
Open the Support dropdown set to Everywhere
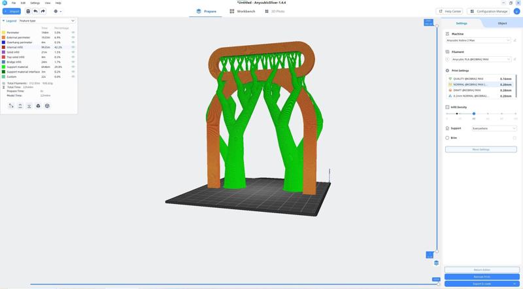click(494, 128)
